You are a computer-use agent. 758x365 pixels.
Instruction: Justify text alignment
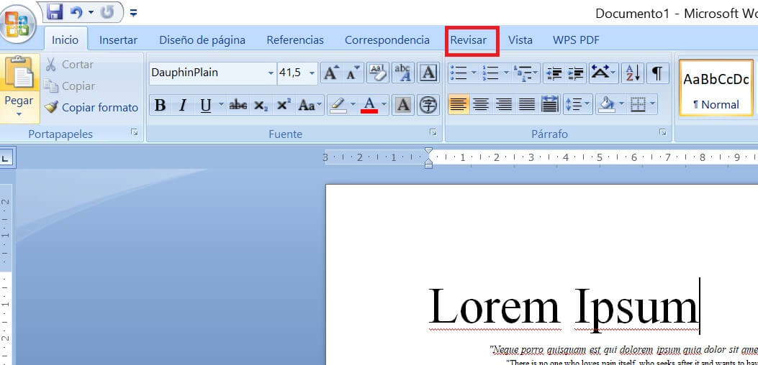click(x=527, y=103)
